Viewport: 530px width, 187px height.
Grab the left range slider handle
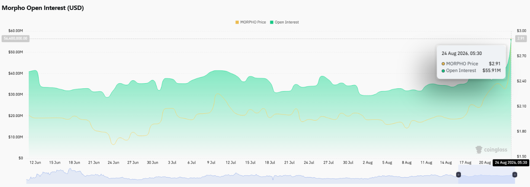click(x=459, y=175)
